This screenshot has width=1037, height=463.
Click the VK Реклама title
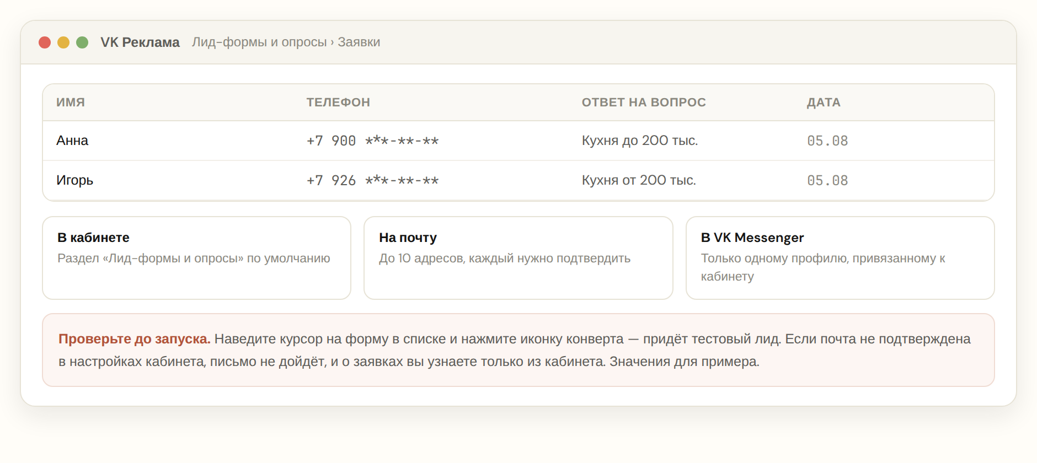[x=140, y=42]
